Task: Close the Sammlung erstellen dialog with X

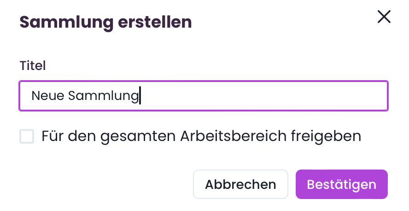Action: (x=384, y=17)
